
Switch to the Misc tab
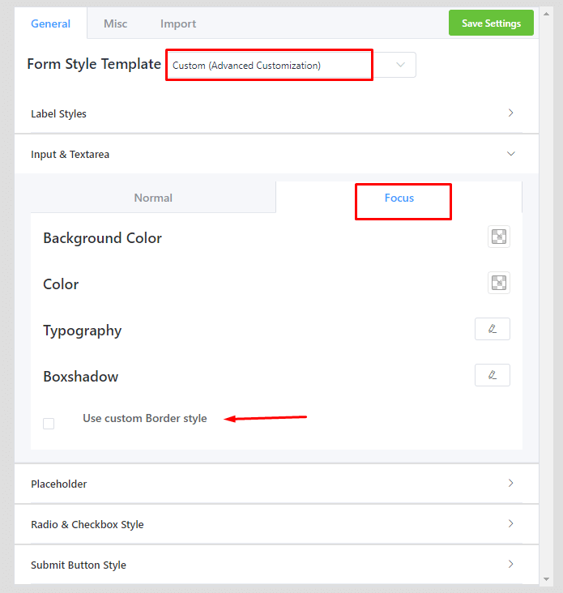click(x=115, y=23)
